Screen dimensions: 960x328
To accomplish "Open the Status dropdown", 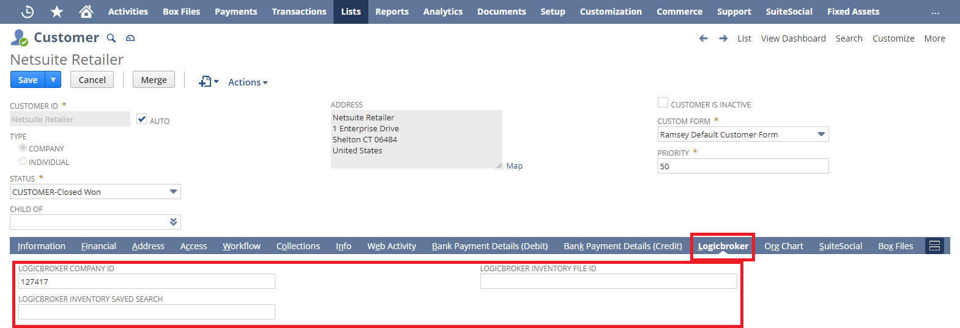I will pos(174,192).
